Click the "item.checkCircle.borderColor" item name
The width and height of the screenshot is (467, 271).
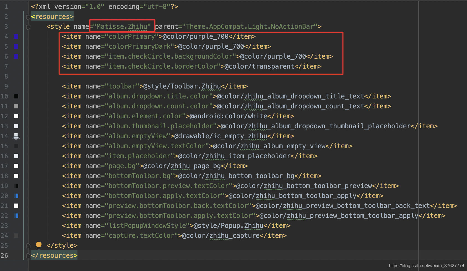point(163,66)
